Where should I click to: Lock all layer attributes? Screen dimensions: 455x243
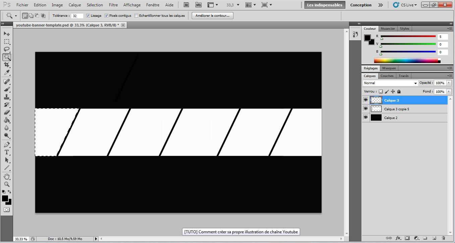click(399, 92)
